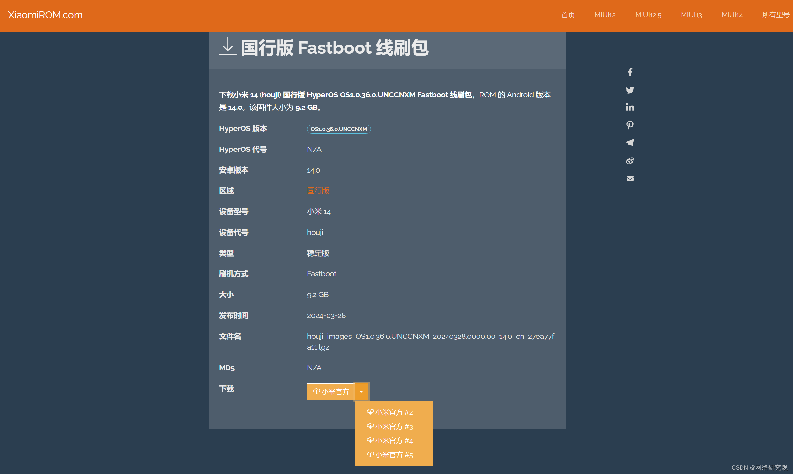Screen dimensions: 793x474
Task: Open 首页 in the navigation bar
Action: pyautogui.click(x=568, y=15)
